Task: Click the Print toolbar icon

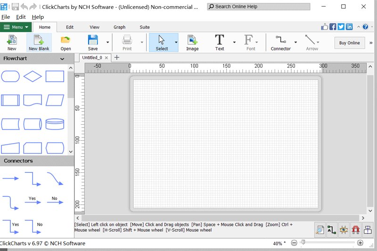Action: pos(127,42)
